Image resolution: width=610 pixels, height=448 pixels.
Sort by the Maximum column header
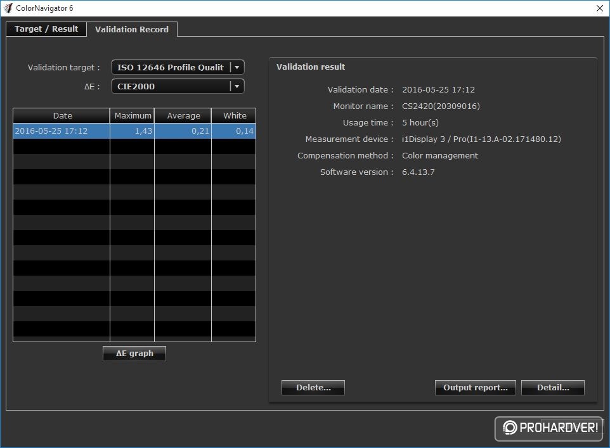click(x=133, y=115)
